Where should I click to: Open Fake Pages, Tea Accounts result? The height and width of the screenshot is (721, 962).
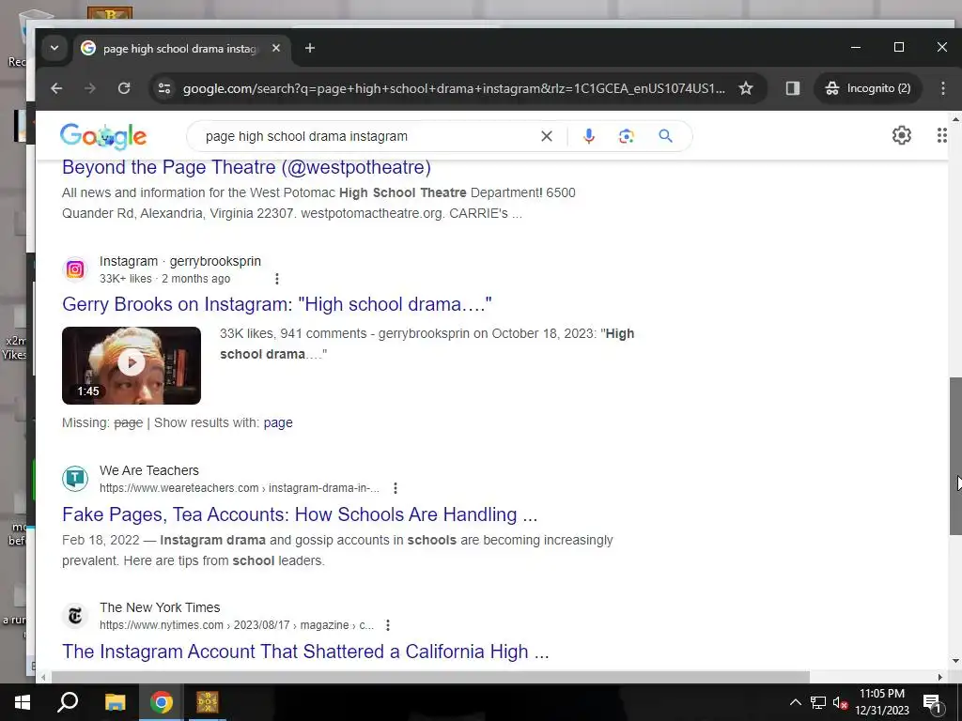coord(300,514)
